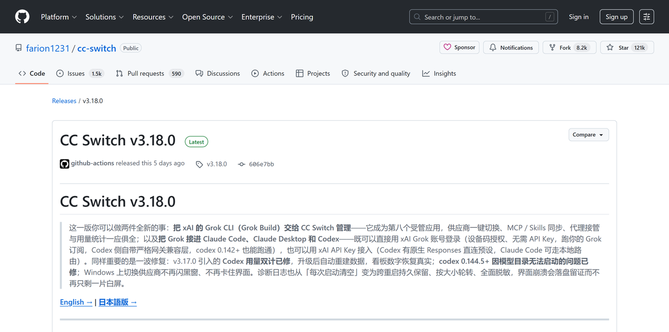The width and height of the screenshot is (669, 332).
Task: Open the English release notes link
Action: tap(76, 302)
